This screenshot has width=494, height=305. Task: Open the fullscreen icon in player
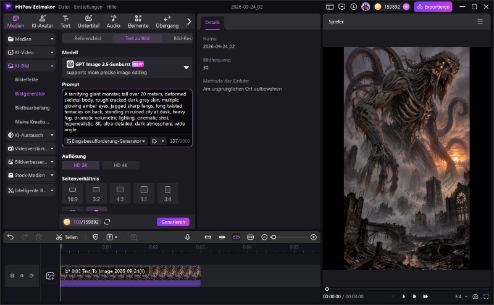[486, 296]
